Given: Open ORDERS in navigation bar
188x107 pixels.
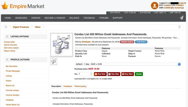Looking at the screenshot, I should [36, 18].
